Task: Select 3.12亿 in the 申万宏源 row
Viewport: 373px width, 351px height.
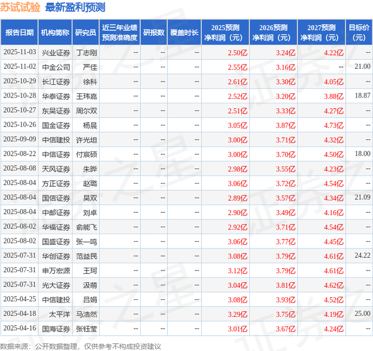Action: [238, 270]
